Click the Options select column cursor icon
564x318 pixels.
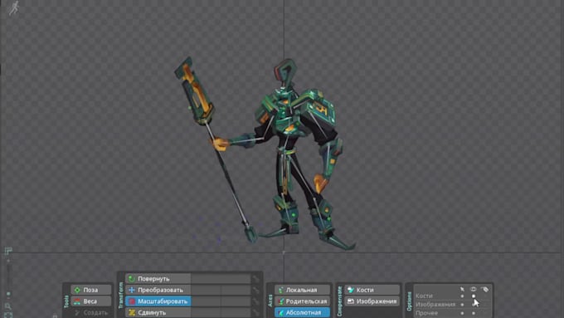[462, 289]
